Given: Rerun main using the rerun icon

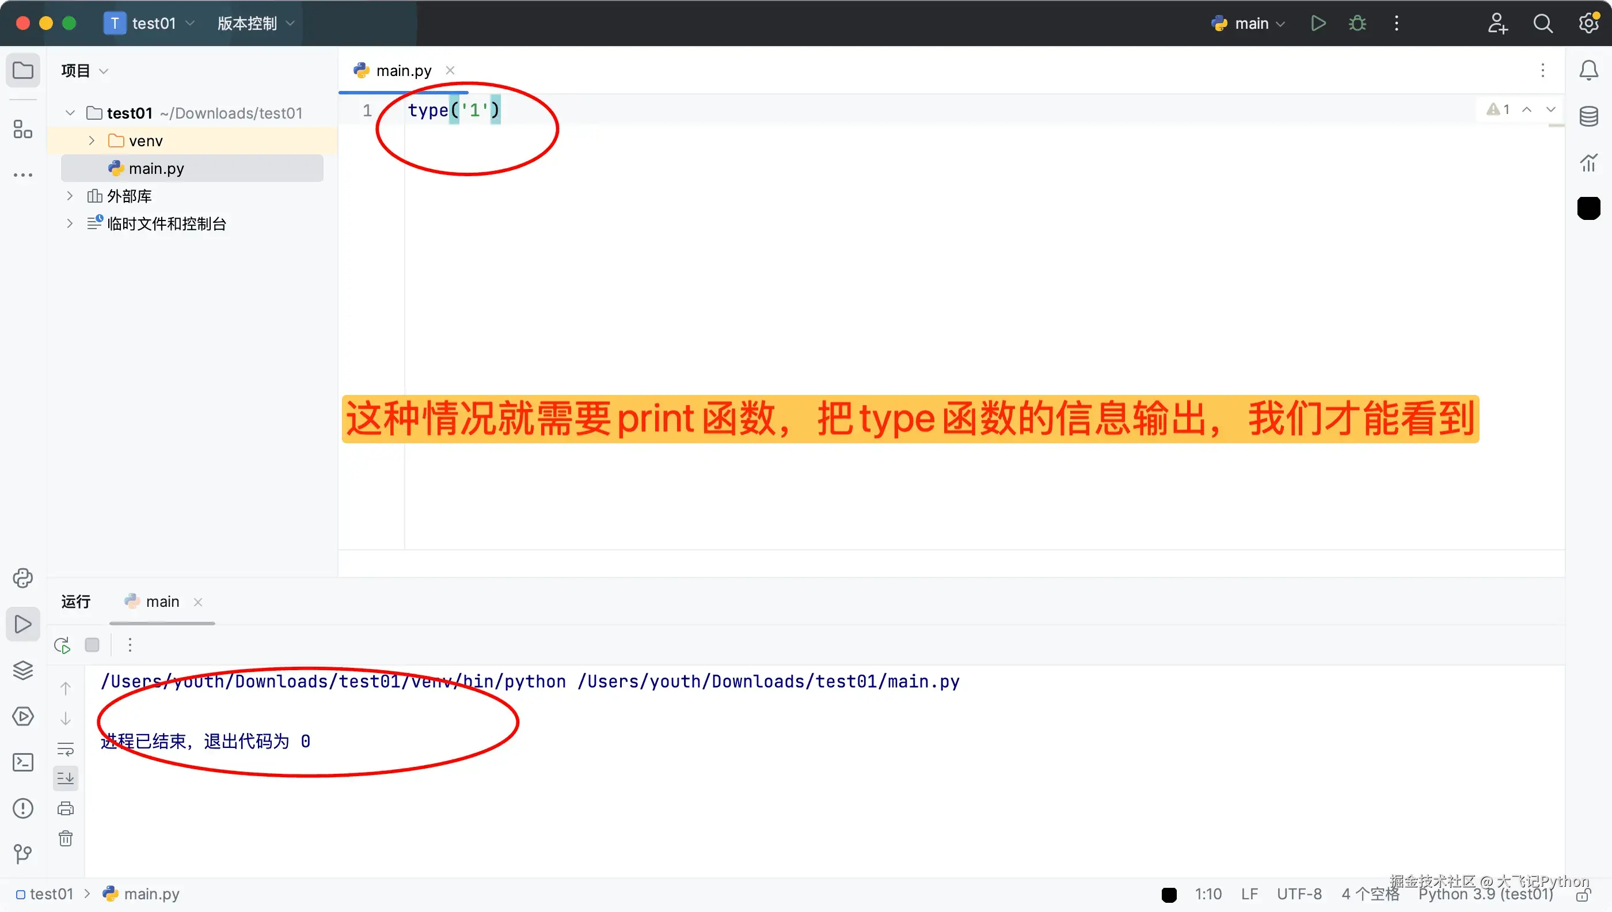Looking at the screenshot, I should click(62, 644).
